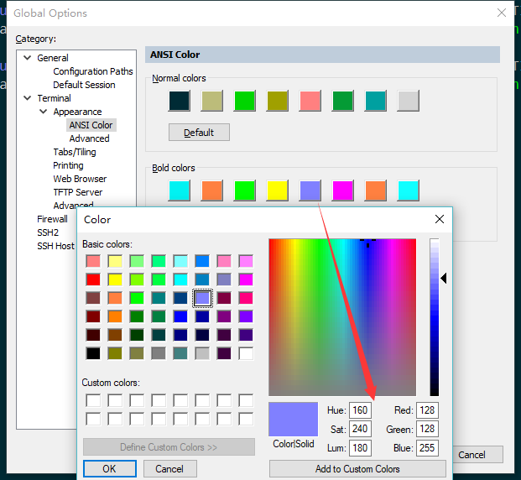The image size is (521, 480).
Task: Pick pure blue in Basic colors
Action: coord(180,316)
